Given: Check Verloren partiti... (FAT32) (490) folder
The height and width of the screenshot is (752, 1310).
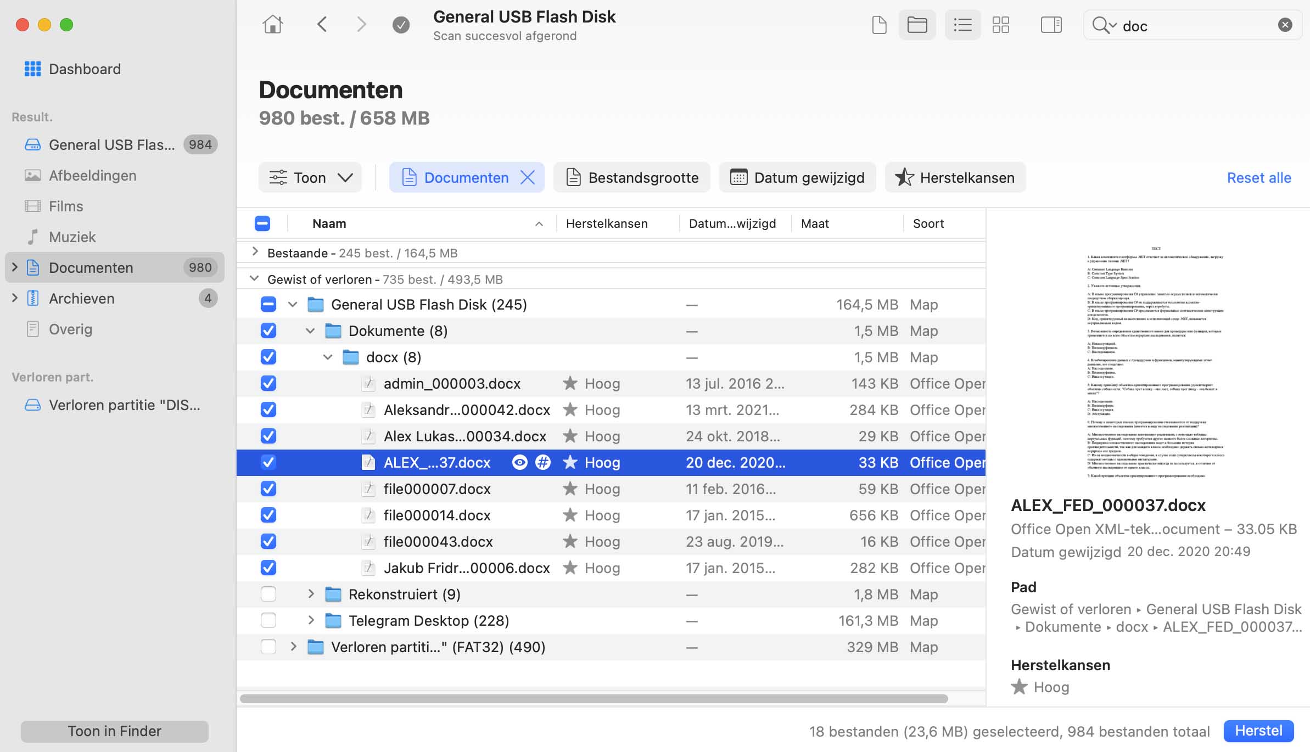Looking at the screenshot, I should 268,647.
